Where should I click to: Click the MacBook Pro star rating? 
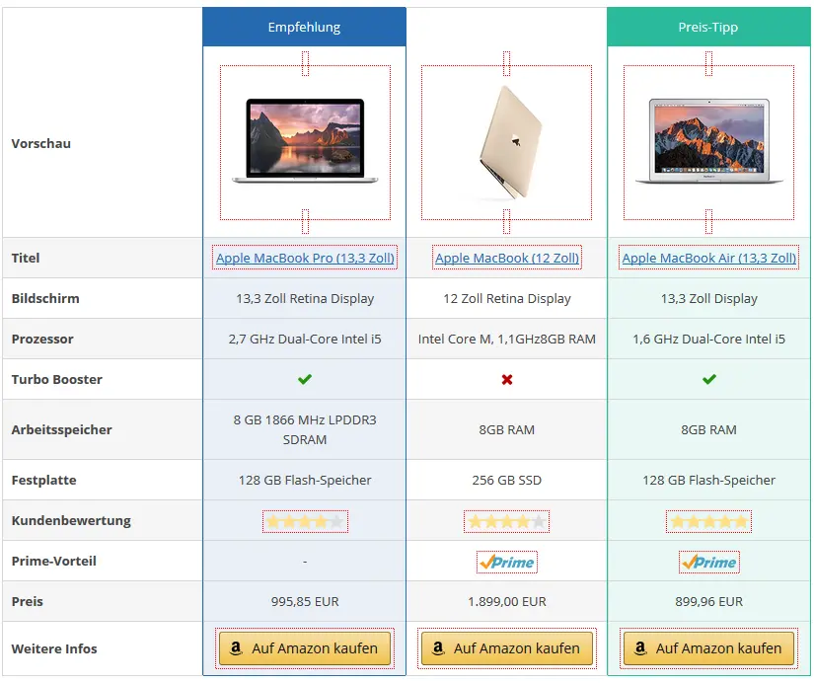(305, 521)
